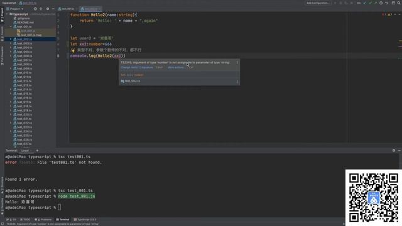Open the Commit side tool window tab
This screenshot has width=402, height=226.
click(x=2, y=33)
